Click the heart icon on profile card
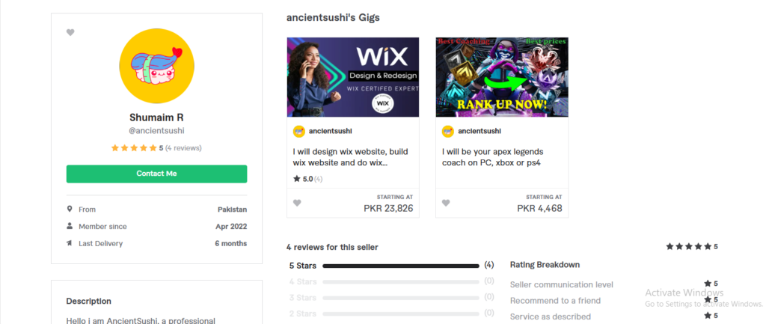Image resolution: width=766 pixels, height=324 pixels. pyautogui.click(x=70, y=33)
